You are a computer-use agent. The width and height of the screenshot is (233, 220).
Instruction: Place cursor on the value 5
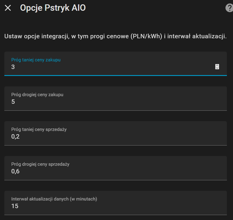tap(13, 102)
